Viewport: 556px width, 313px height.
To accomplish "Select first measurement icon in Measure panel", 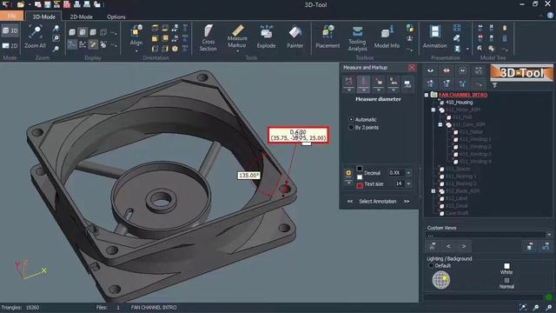I will pos(348,83).
